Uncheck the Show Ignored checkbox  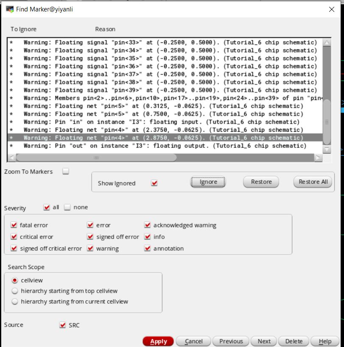tap(154, 183)
